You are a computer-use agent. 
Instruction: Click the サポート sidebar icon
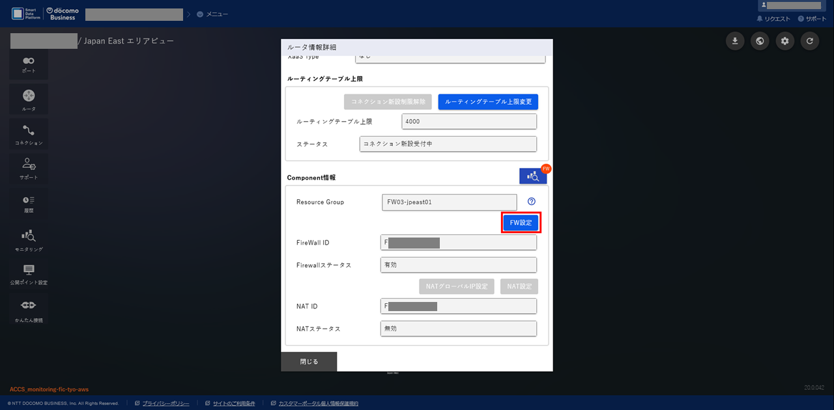coord(29,168)
